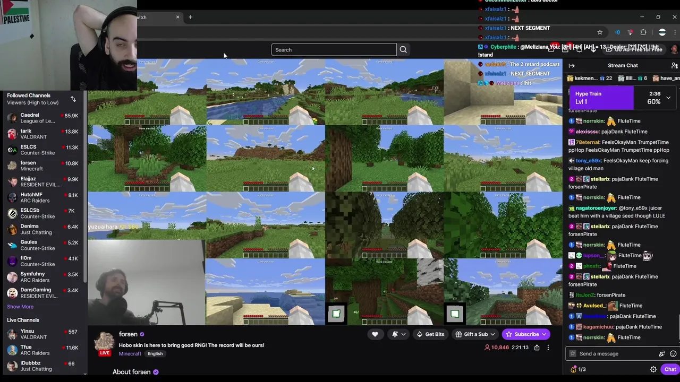Click Go Ad-Free for Free button
The image size is (680, 382).
coord(635,49)
